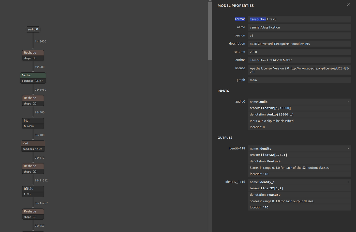Screen dimensions: 356x232
Task: Select the Gather node
Action: click(33, 75)
